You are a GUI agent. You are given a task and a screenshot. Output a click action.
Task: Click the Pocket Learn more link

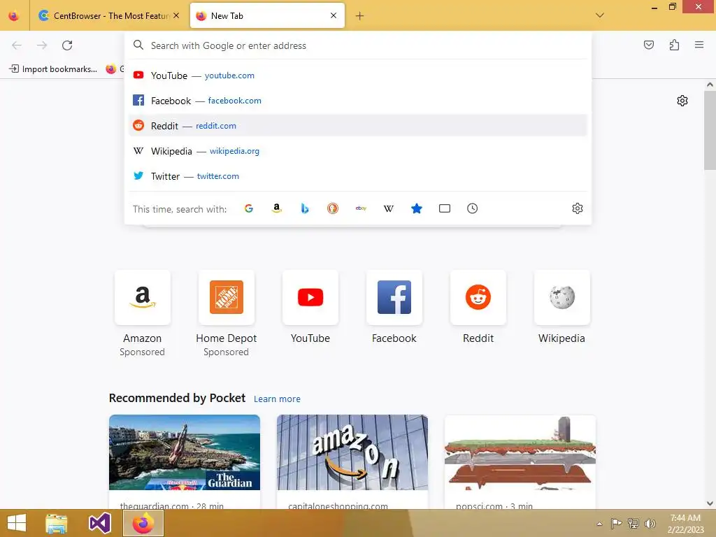coord(277,399)
